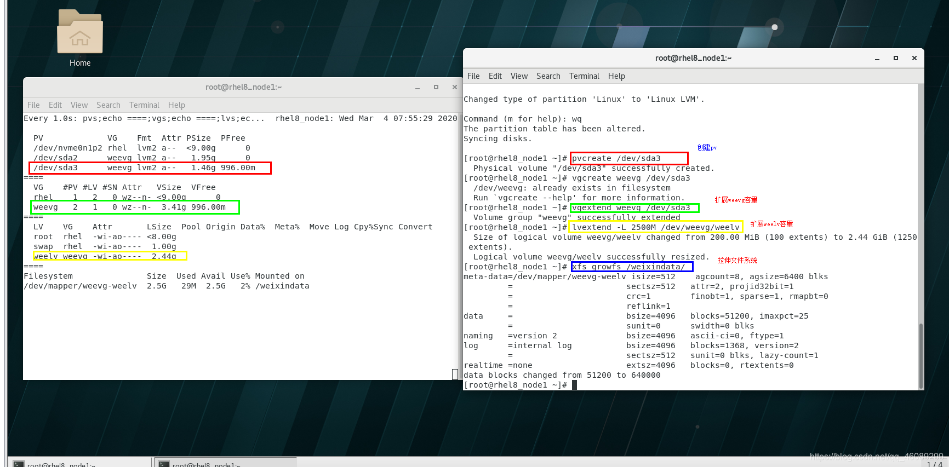Open Search menu in left terminal window
Image resolution: width=949 pixels, height=467 pixels.
(x=108, y=105)
